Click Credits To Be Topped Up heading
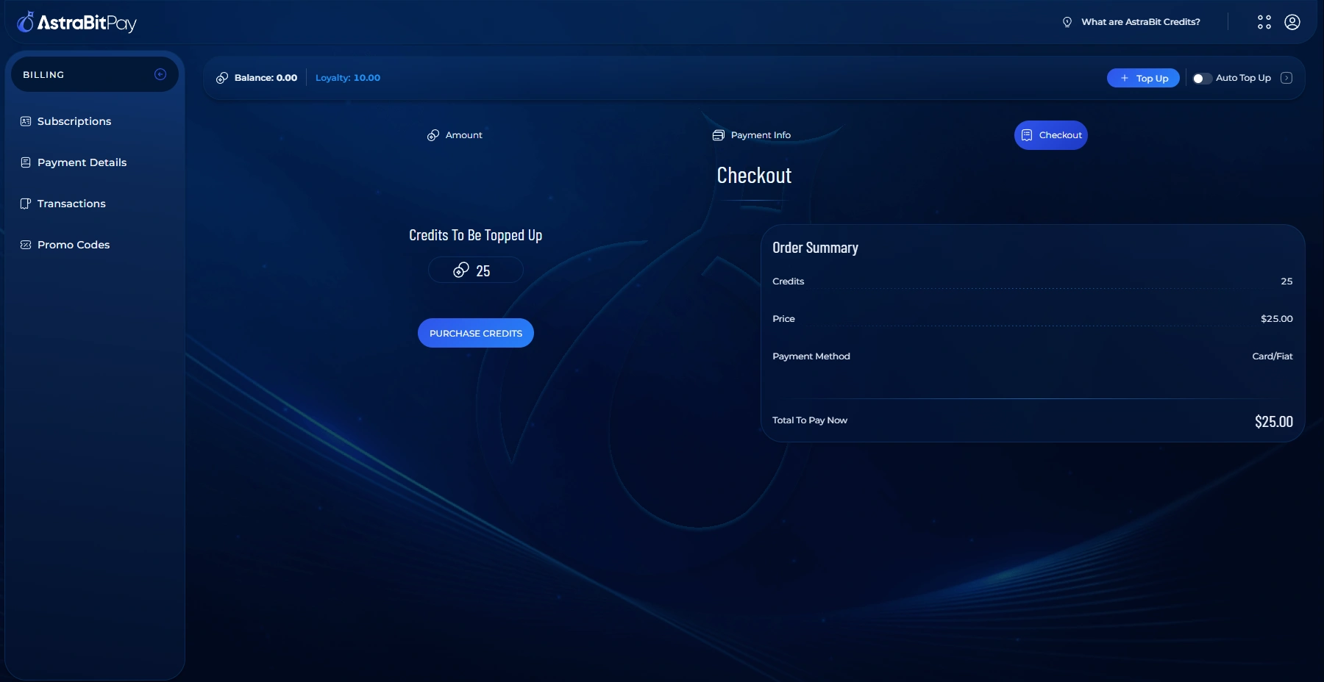 pos(475,235)
